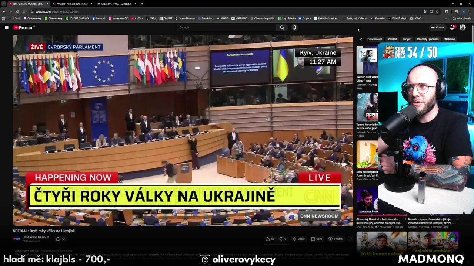Open the YouTube hamburger guide menu
The image size is (474, 266).
pos(6,27)
